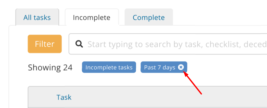Click the empty area right of the Task header
This screenshot has width=267, height=108.
169,97
